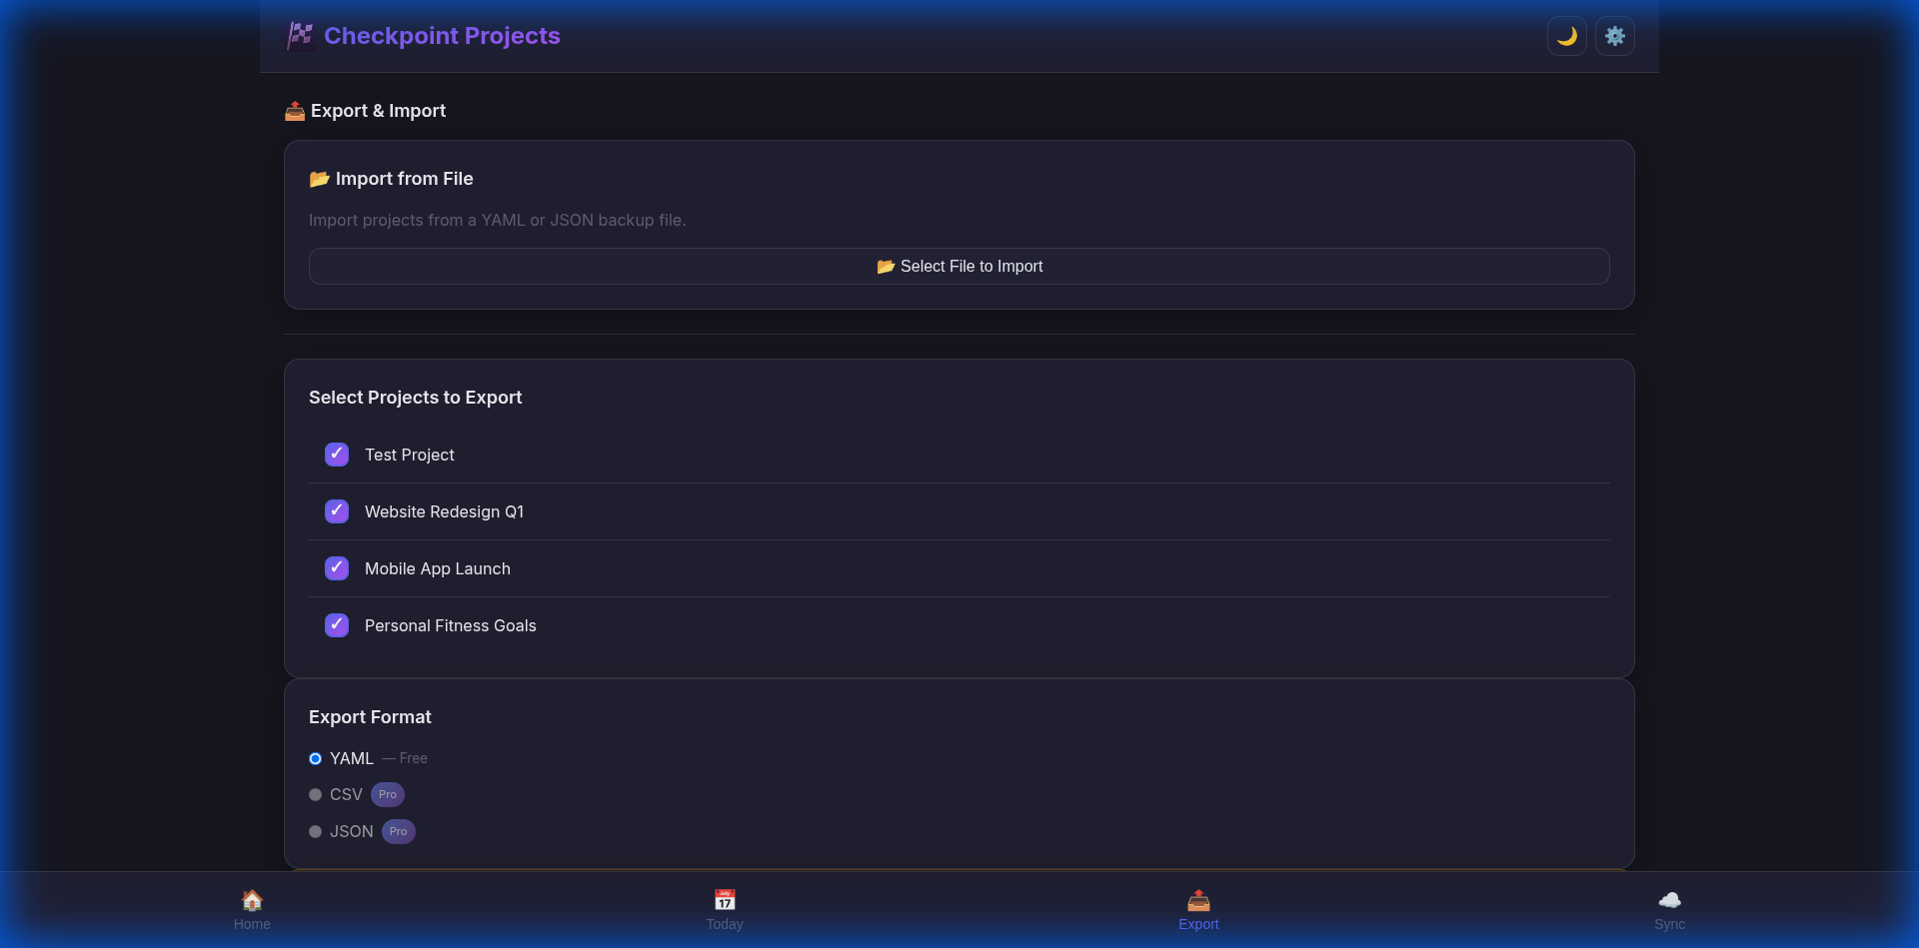Click the Test Project label

(409, 456)
